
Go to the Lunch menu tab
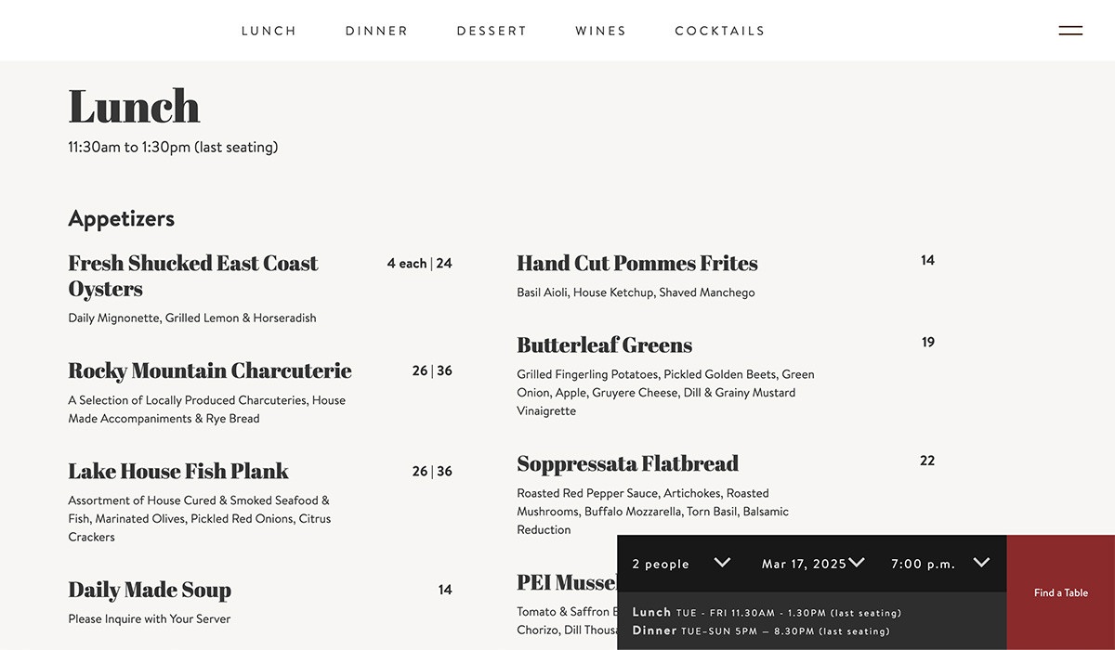click(x=269, y=31)
